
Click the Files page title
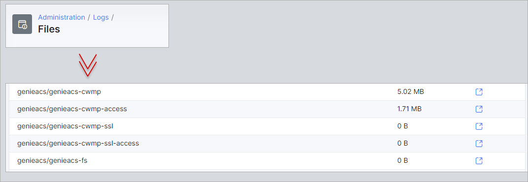click(49, 30)
